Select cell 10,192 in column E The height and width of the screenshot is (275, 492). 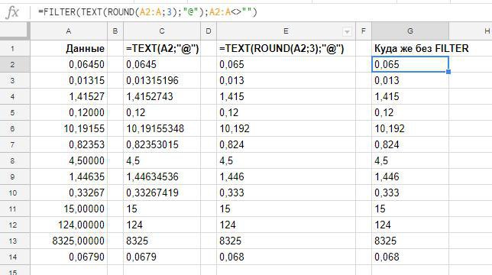tap(286, 128)
